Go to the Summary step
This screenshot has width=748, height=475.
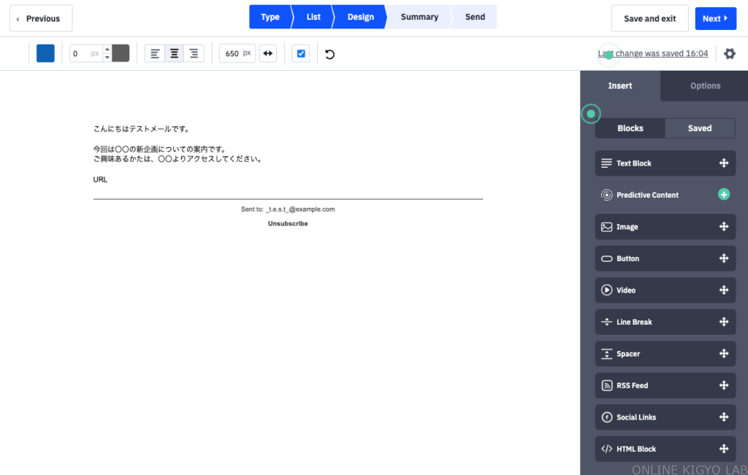tap(419, 17)
